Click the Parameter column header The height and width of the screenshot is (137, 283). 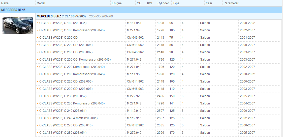231,3
